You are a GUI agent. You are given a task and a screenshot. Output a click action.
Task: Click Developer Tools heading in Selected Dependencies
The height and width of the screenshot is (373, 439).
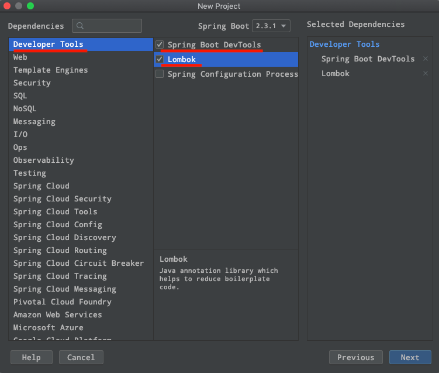[x=344, y=45]
